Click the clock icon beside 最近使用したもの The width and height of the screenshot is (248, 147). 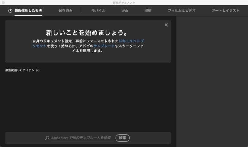point(10,11)
